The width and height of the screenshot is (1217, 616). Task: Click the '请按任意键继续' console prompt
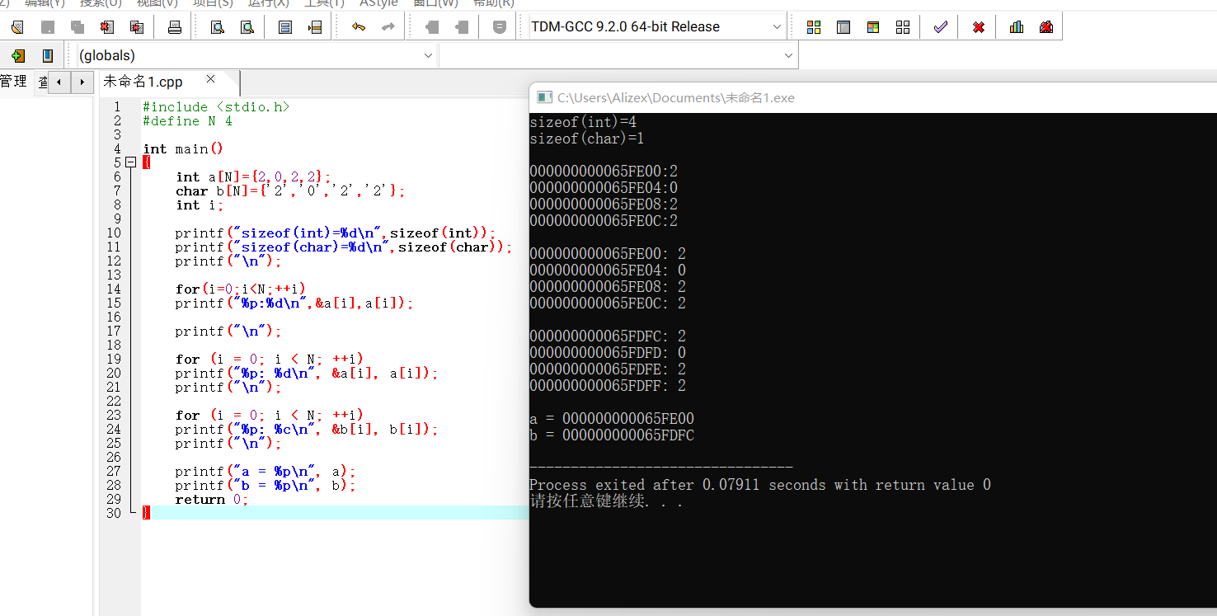[606, 501]
